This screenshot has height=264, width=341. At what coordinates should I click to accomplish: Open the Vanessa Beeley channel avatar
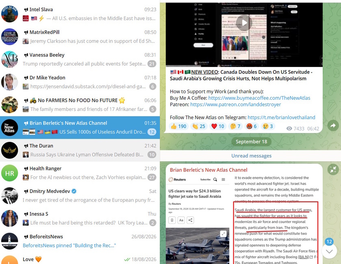(10, 60)
